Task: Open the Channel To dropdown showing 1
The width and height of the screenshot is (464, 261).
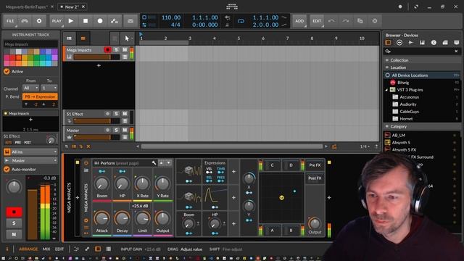Action: click(x=49, y=88)
